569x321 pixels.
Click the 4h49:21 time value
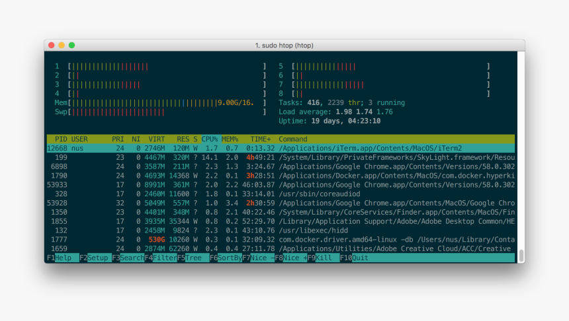coord(260,157)
